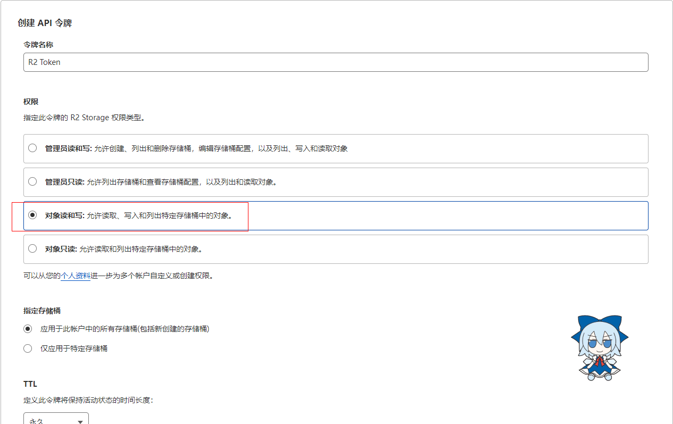Screen dimensions: 673x424
Task: Click the TTL section heading
Action: (x=30, y=384)
